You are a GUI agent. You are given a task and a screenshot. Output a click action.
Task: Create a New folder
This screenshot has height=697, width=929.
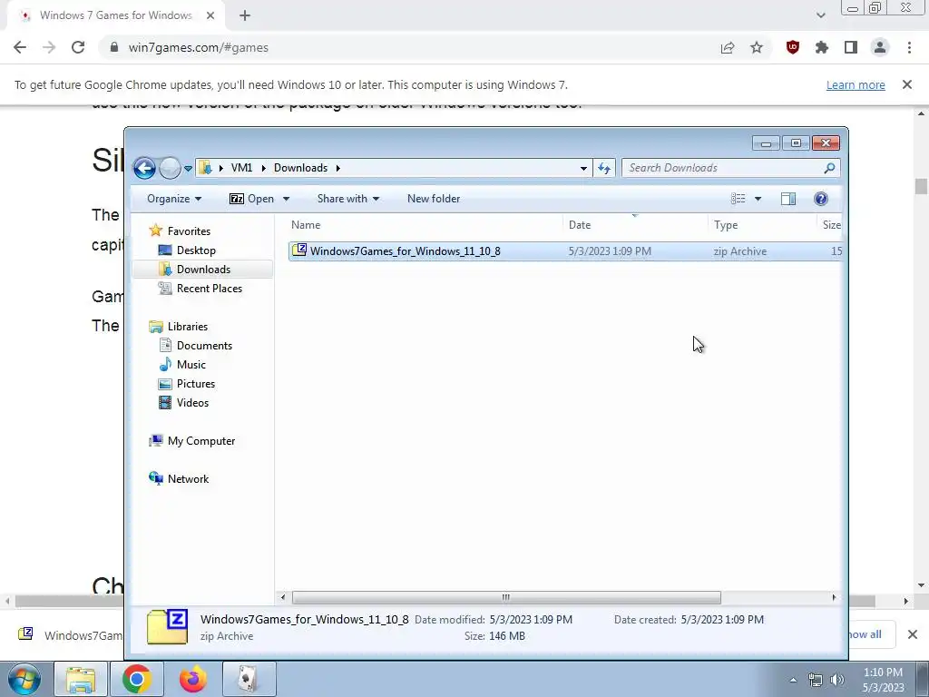(434, 199)
